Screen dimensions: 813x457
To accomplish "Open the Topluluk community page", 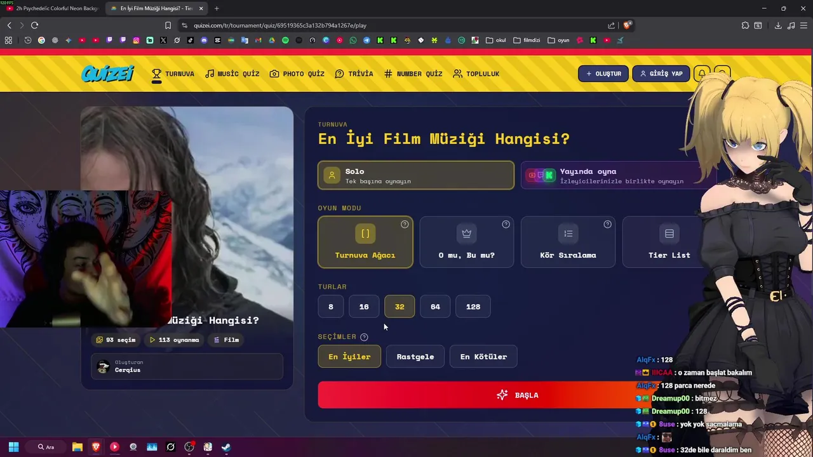I will click(x=476, y=74).
